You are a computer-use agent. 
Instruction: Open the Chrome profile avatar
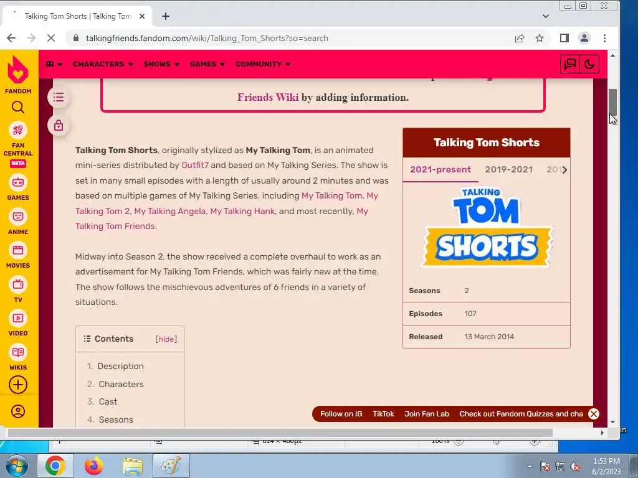(x=584, y=38)
